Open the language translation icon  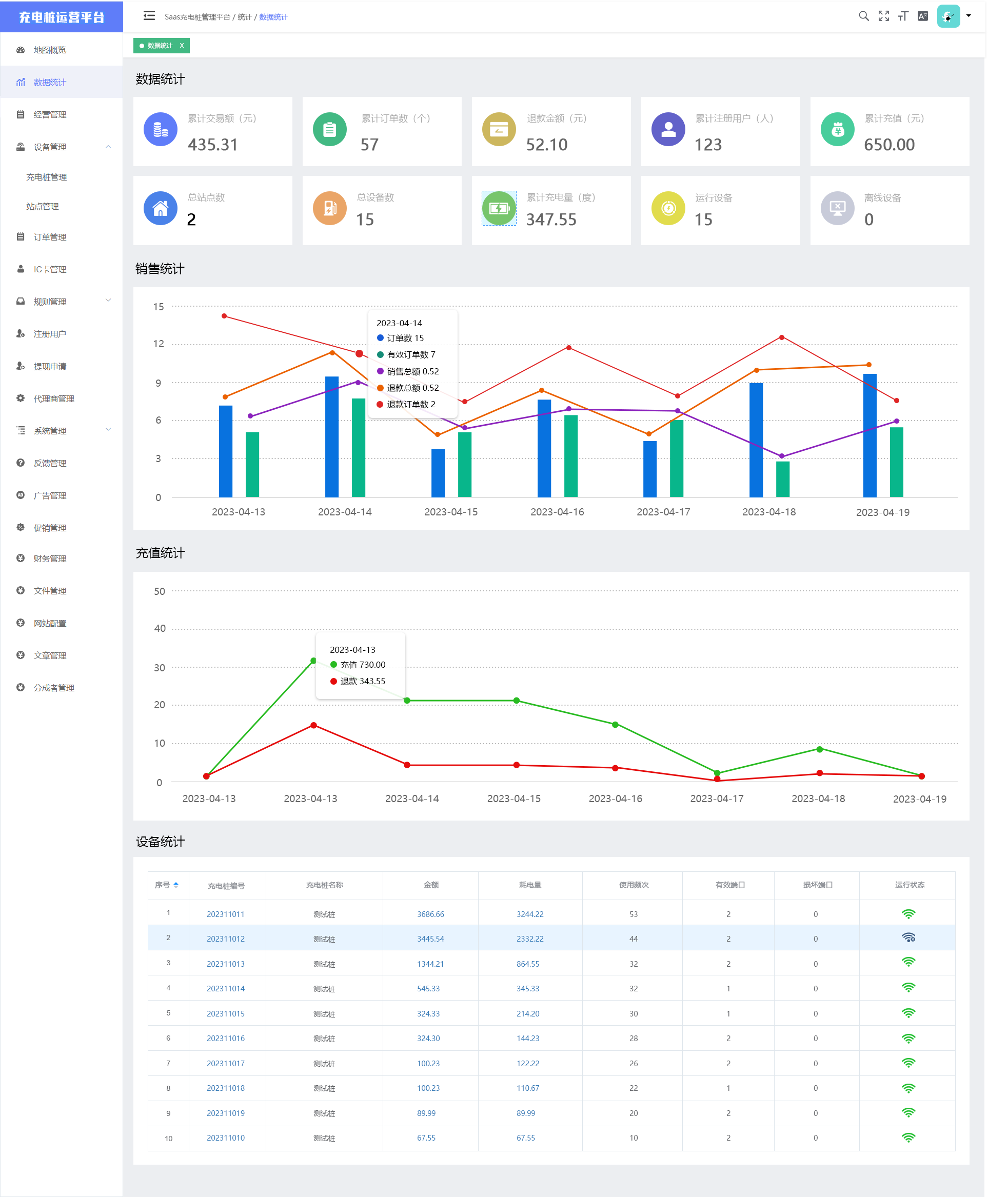click(x=922, y=16)
